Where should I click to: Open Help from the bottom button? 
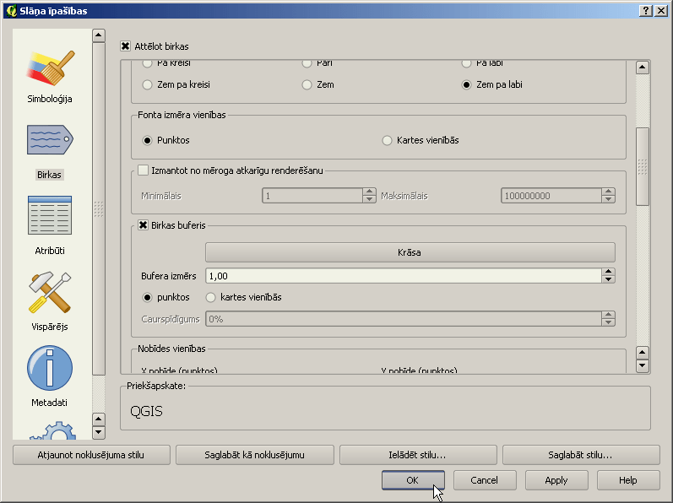coord(628,480)
